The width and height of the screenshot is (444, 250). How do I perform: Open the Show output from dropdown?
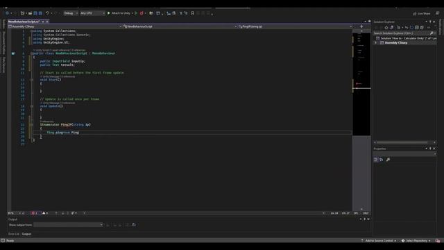pyautogui.click(x=68, y=225)
